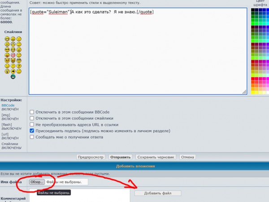Insert the exclamation mark smiley
Viewport: 269px width, 202px height.
(13, 66)
